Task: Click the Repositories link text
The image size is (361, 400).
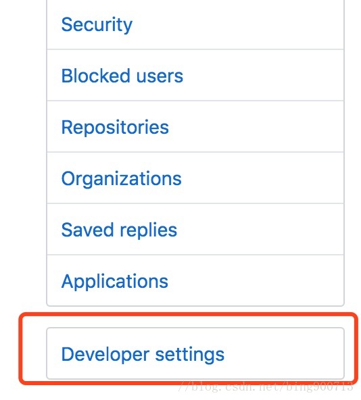Action: 115,127
